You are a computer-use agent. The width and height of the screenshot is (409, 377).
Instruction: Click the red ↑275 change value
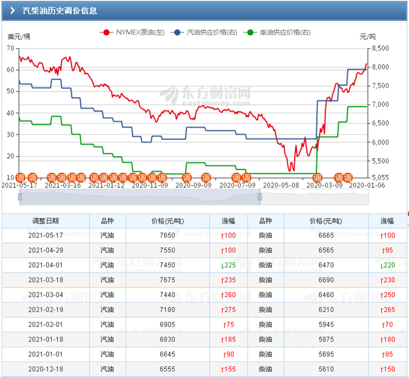pos(228,310)
